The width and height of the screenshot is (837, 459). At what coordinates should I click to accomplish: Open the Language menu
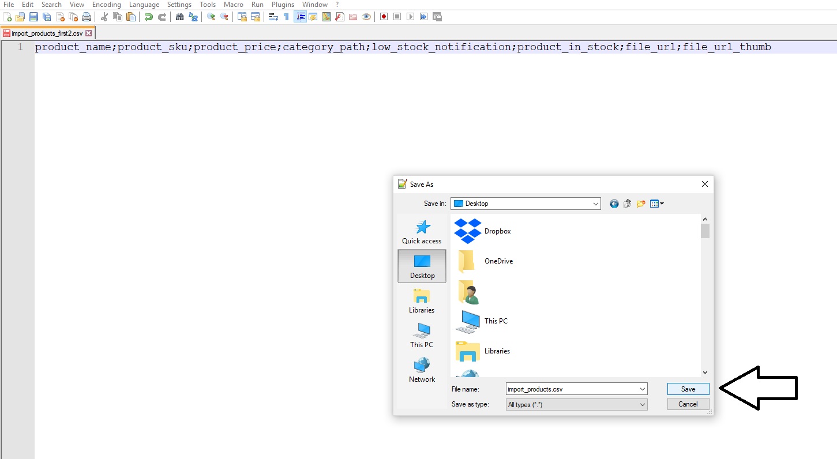tap(144, 5)
